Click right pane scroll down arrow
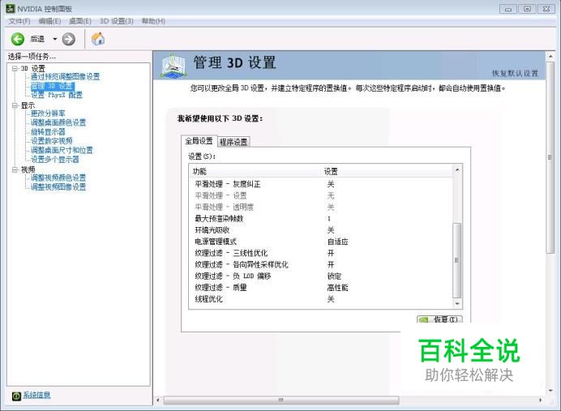The width and height of the screenshot is (561, 411). click(x=550, y=391)
